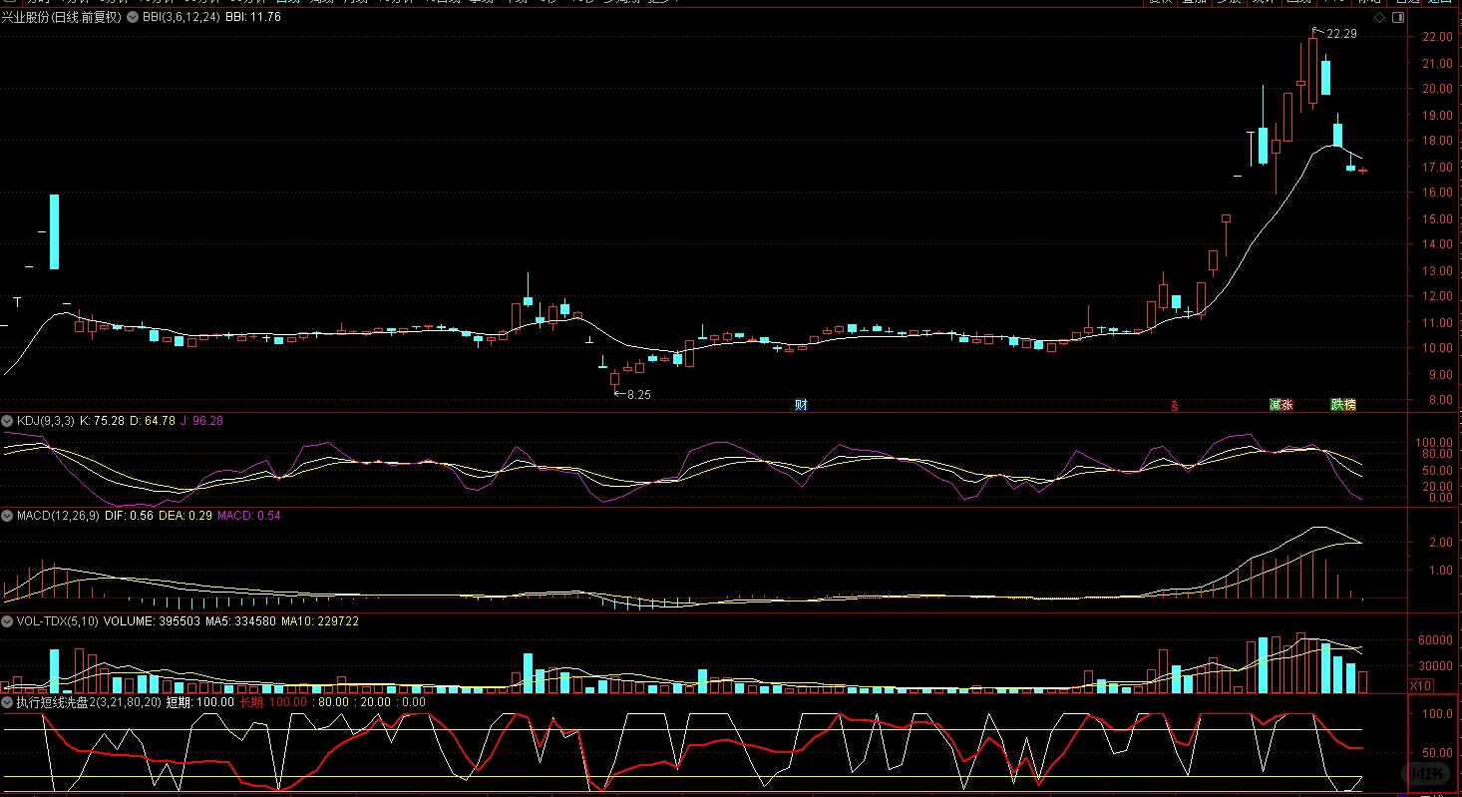Click the red 涨 marker

1287,405
